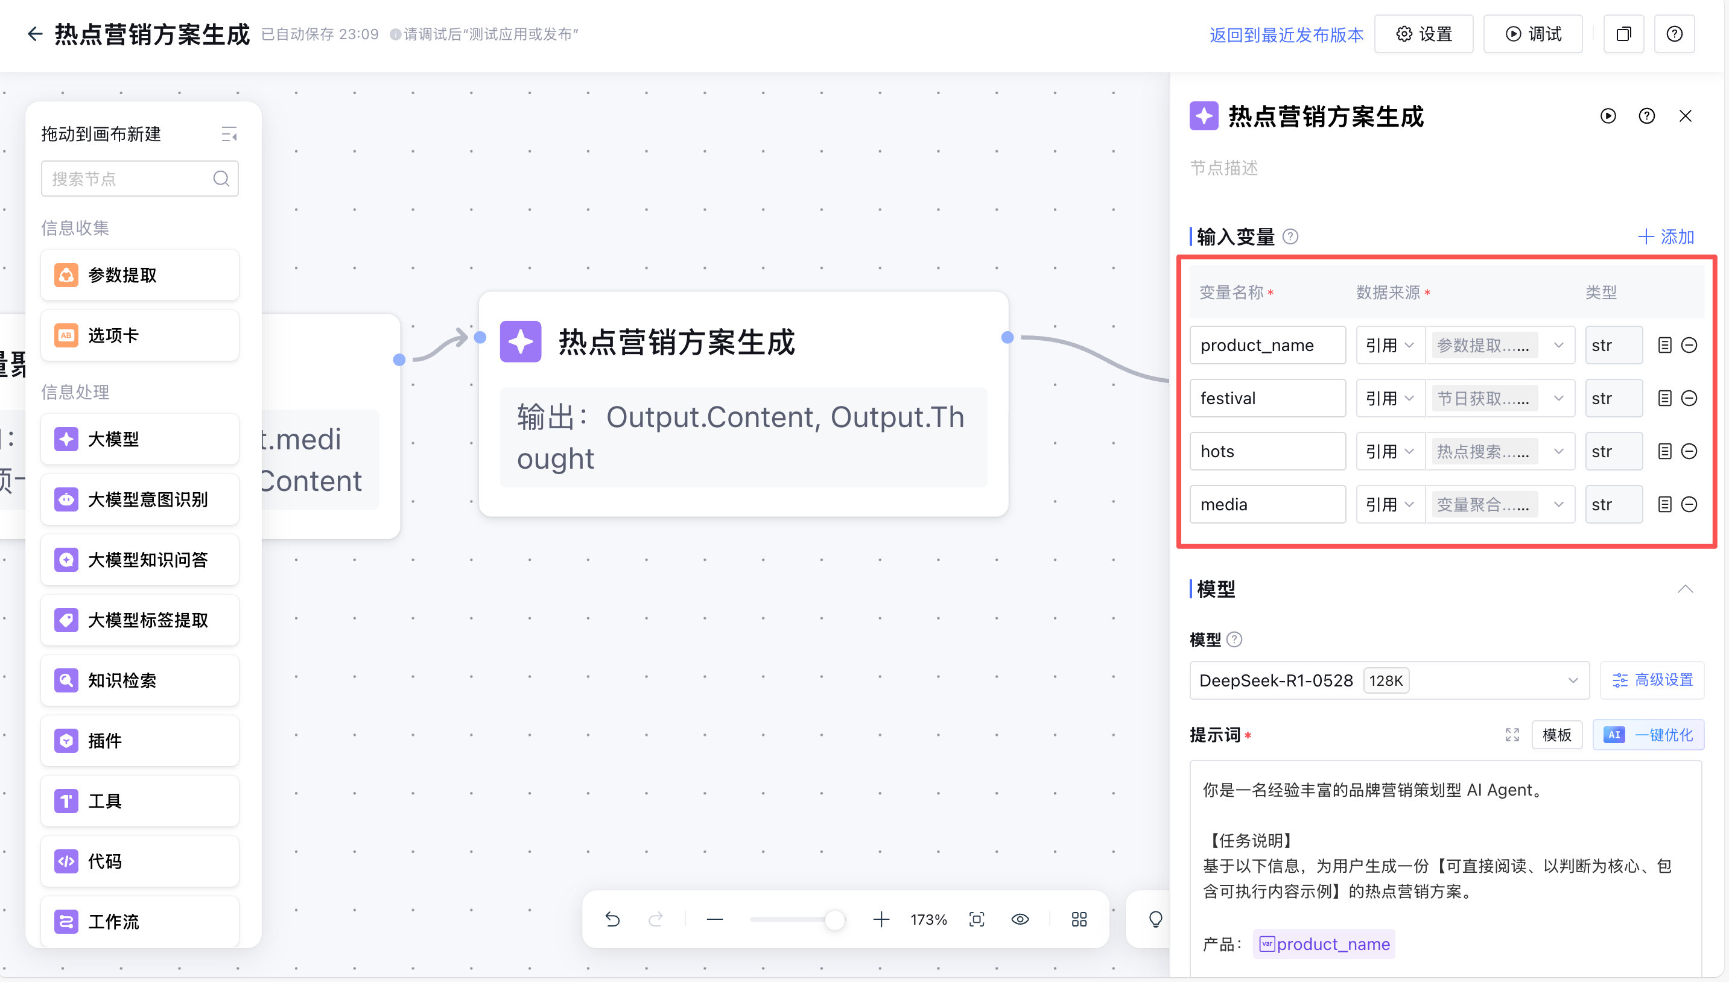Click the grid layout organize icon
1729x982 pixels.
(1079, 919)
